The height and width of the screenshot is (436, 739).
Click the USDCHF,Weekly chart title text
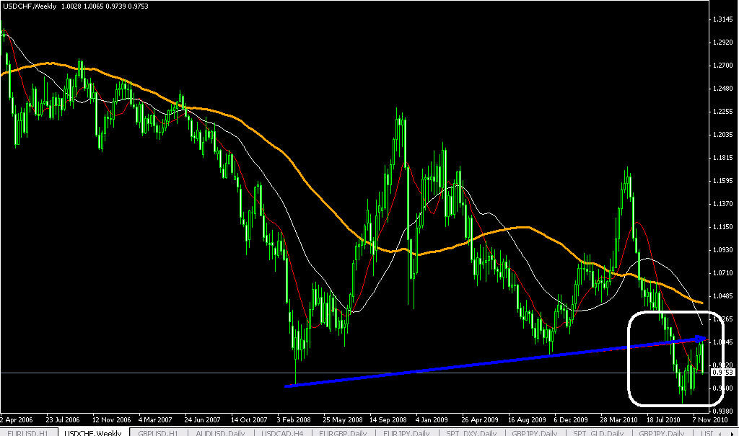coord(30,6)
